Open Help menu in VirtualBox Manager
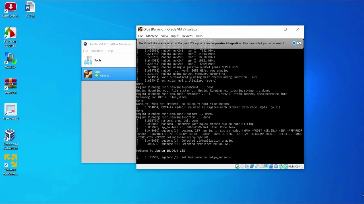 pyautogui.click(x=109, y=51)
